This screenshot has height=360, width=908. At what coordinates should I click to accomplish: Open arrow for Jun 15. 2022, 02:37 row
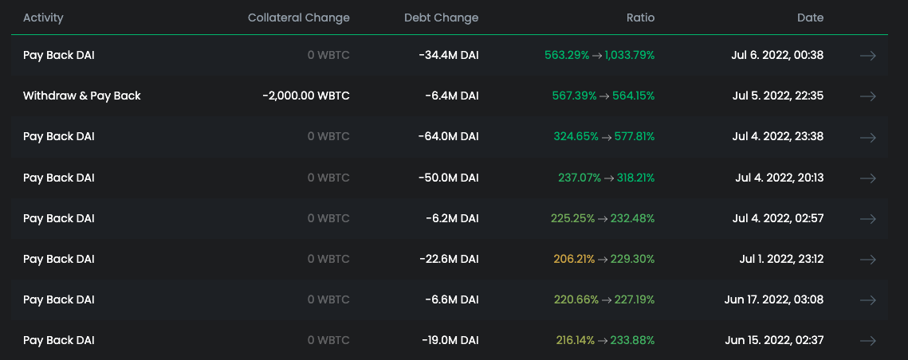(x=868, y=341)
